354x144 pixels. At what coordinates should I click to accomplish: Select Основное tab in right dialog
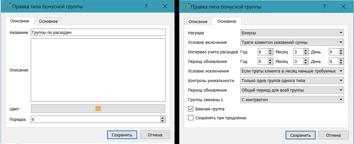pos(227,21)
